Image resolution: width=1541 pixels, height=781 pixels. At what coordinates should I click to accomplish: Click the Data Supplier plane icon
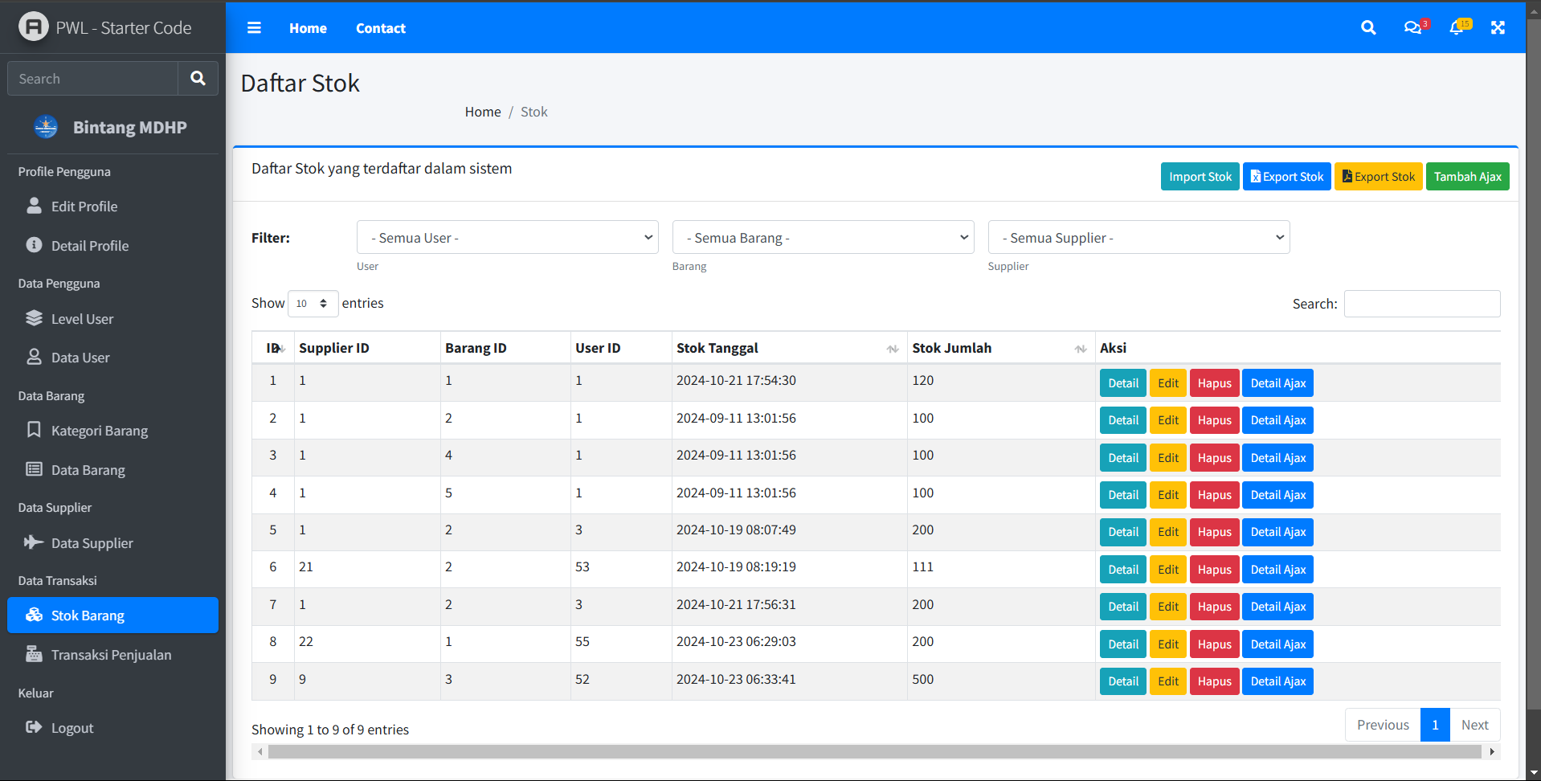coord(34,542)
